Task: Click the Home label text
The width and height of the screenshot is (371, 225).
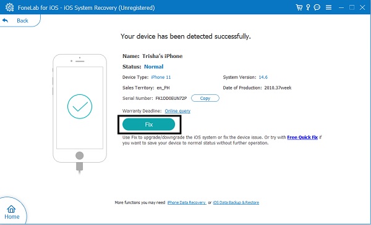Action: 12,217
